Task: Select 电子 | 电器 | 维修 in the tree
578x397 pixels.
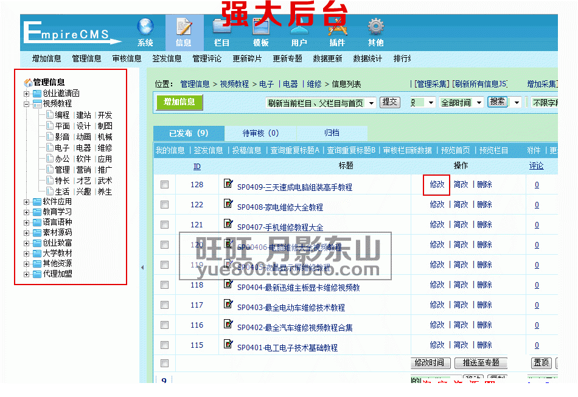Action: coord(83,148)
